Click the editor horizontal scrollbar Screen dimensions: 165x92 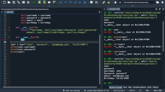pyautogui.click(x=50, y=87)
